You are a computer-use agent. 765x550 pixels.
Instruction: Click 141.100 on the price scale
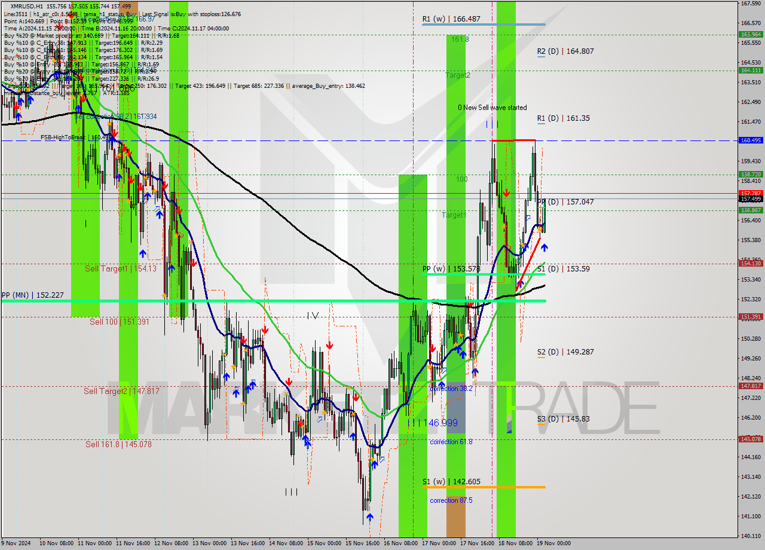coord(751,516)
